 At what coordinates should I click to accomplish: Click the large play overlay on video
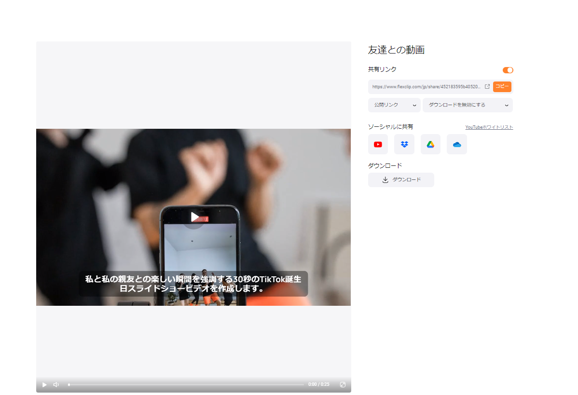point(194,217)
